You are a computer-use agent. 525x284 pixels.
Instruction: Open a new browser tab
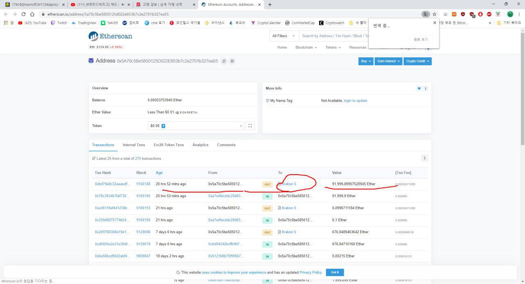(269, 5)
